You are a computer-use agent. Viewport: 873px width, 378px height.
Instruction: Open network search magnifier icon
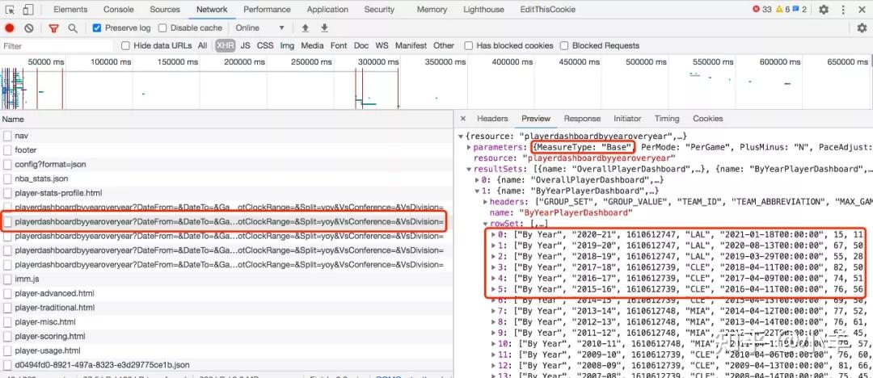(x=73, y=27)
